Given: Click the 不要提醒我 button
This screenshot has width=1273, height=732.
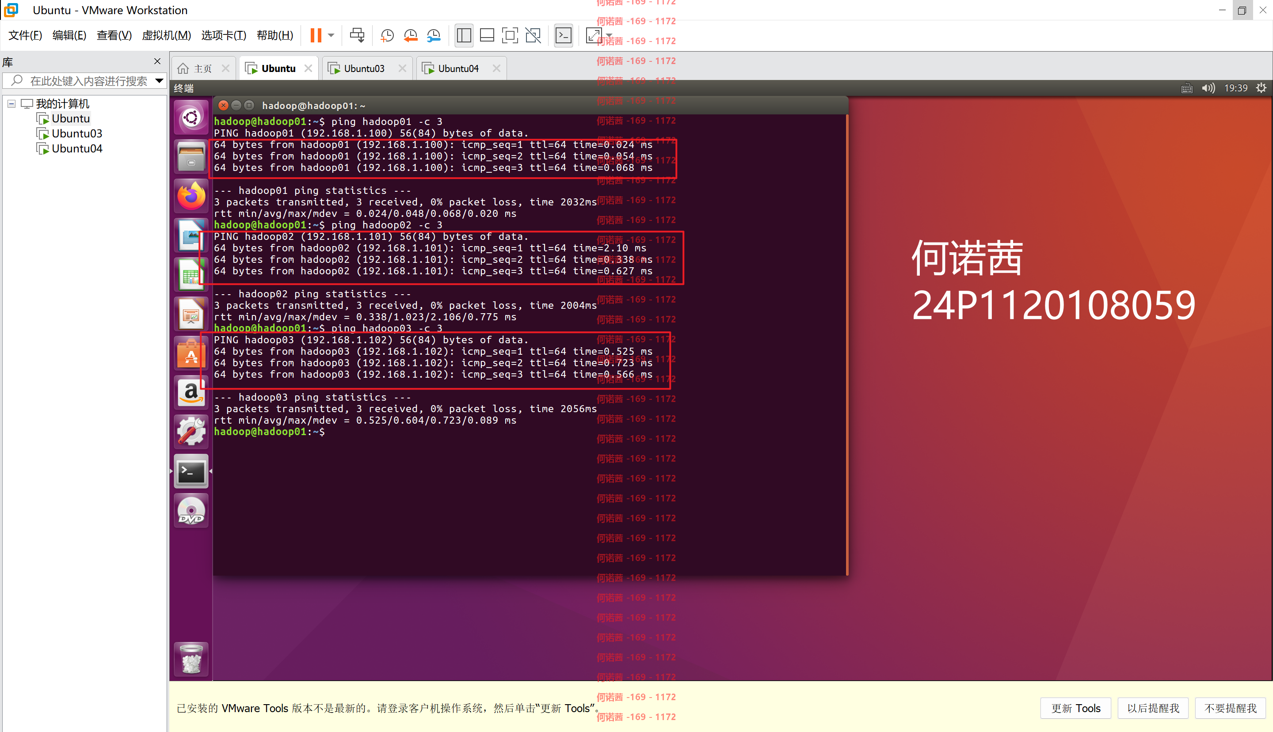Looking at the screenshot, I should pos(1230,708).
